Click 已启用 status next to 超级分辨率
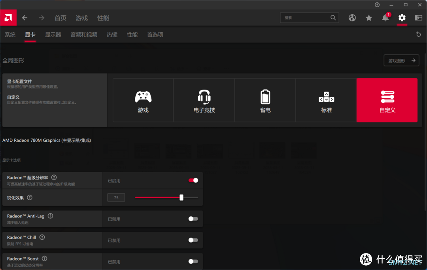Viewport: 427px width, 270px height. point(114,180)
